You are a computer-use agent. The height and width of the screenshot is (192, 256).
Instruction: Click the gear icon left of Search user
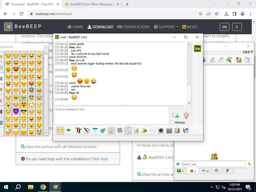(x=178, y=164)
